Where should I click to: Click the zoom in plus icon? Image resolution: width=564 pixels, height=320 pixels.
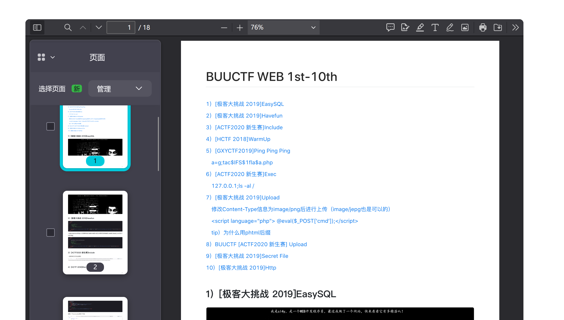pyautogui.click(x=240, y=28)
